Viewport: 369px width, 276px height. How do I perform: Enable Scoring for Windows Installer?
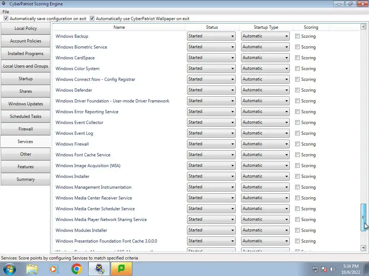(x=297, y=176)
